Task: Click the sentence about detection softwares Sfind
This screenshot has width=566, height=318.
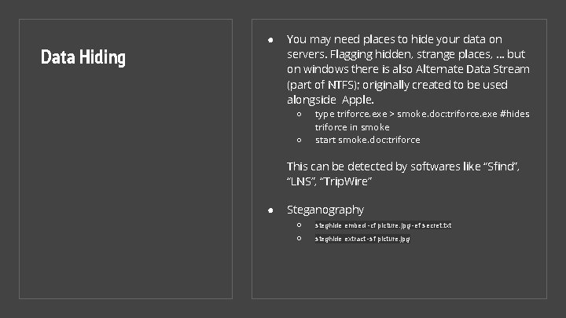Action: pos(403,174)
